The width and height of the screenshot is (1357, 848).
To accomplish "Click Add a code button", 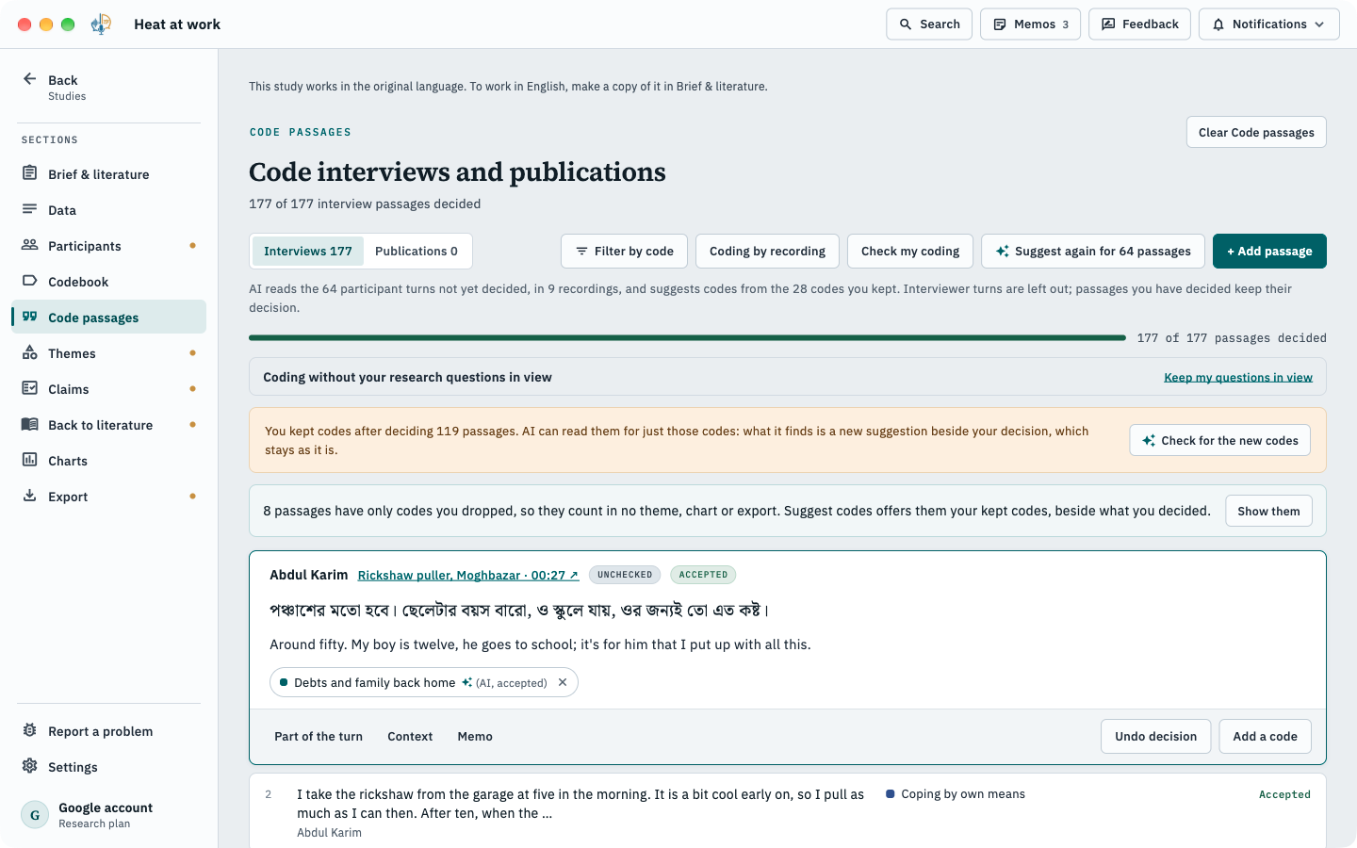I will point(1265,736).
